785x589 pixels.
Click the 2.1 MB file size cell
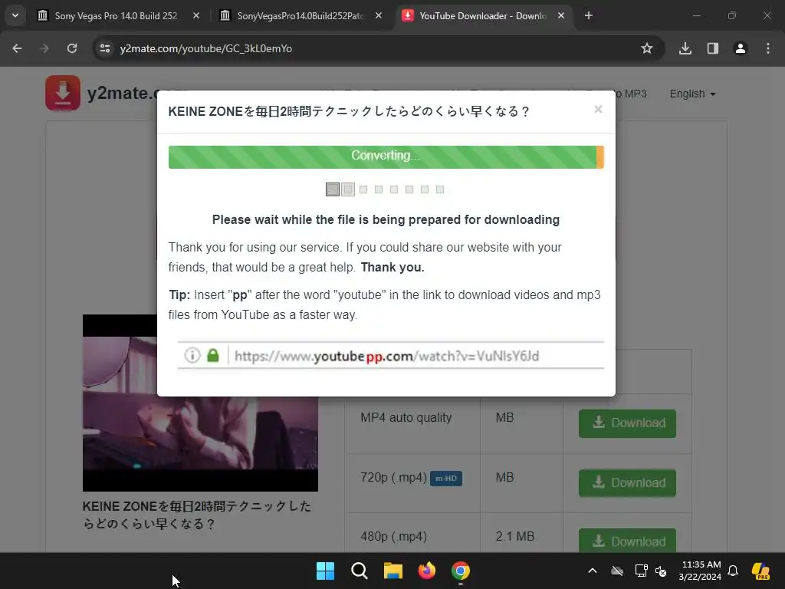pos(514,536)
